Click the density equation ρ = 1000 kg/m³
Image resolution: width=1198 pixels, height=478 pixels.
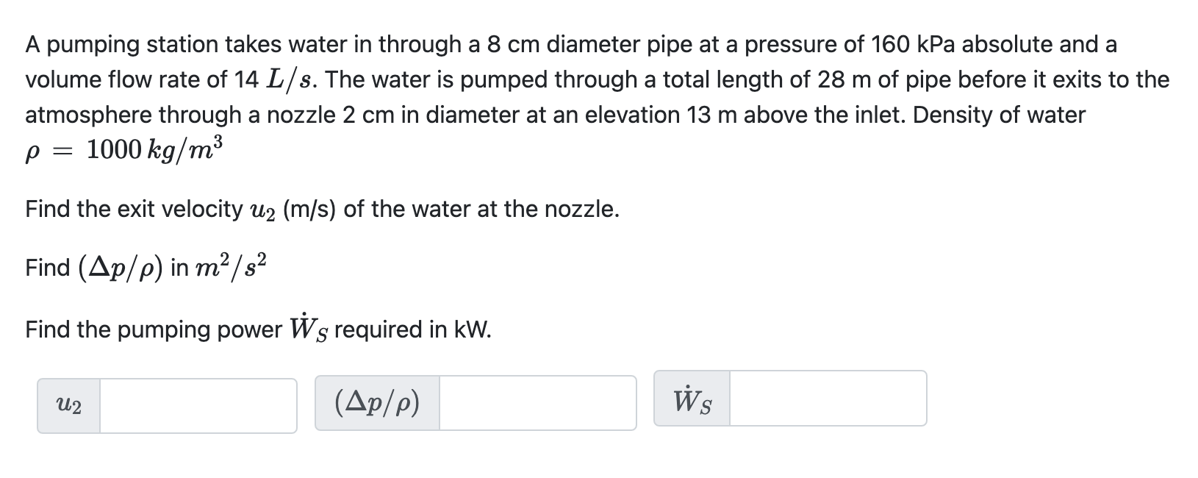coord(123,150)
